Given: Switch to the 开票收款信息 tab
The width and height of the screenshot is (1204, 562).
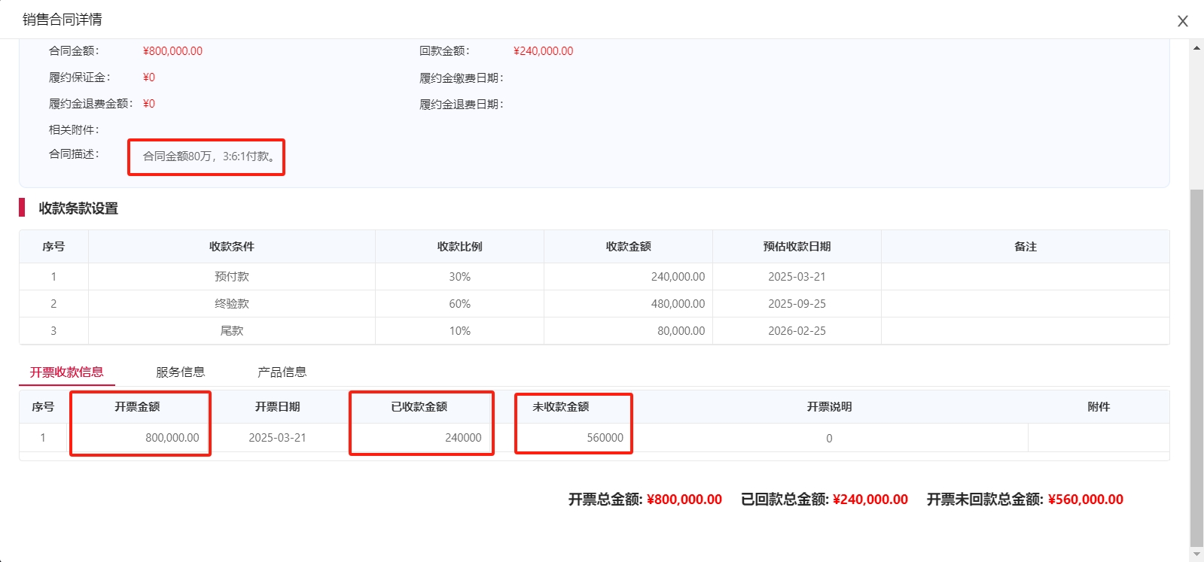Looking at the screenshot, I should coord(67,372).
